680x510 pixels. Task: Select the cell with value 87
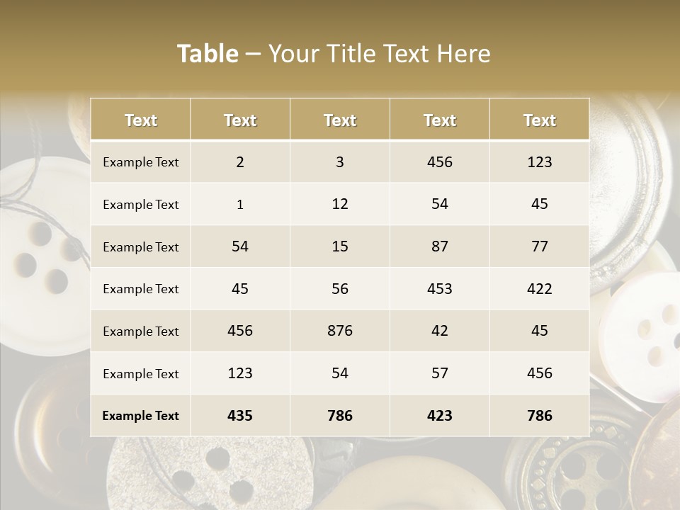point(440,246)
